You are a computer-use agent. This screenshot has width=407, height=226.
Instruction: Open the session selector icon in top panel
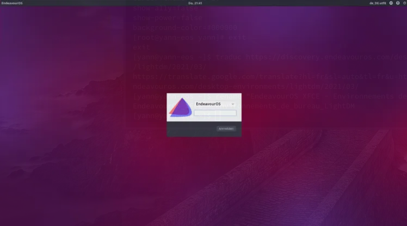point(391,3)
